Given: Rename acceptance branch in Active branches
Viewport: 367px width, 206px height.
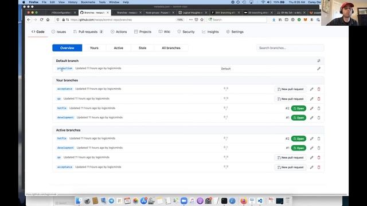Looking at the screenshot, I should [x=311, y=168].
